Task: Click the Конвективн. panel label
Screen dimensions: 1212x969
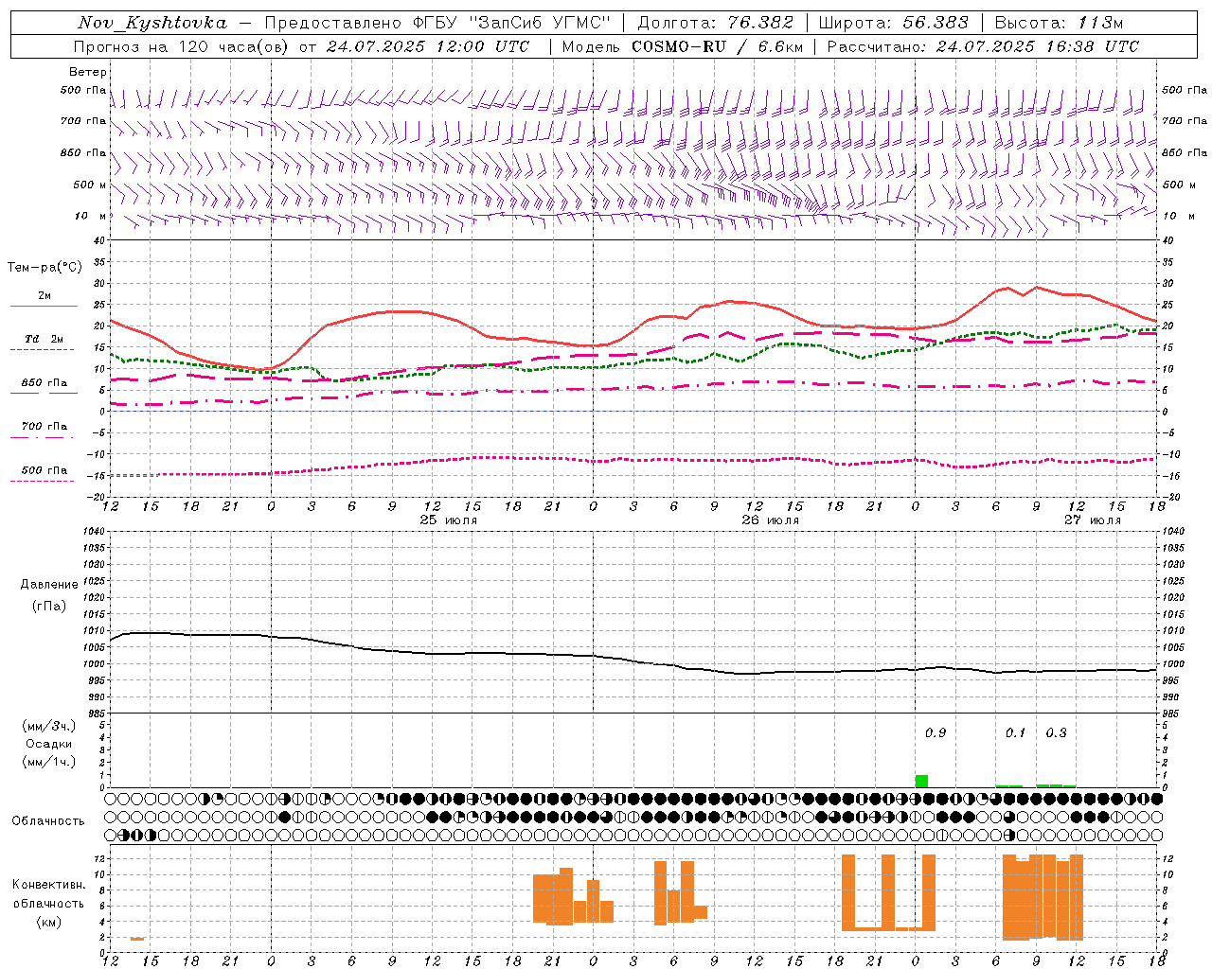Action: (49, 885)
